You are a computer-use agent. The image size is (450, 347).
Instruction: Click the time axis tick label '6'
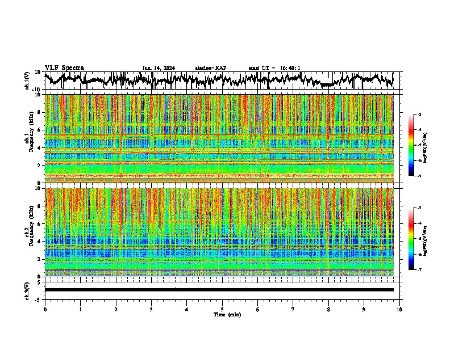tap(258, 310)
